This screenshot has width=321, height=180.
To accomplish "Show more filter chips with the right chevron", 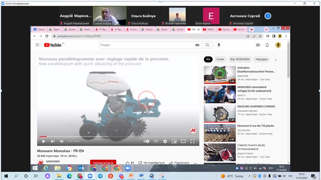I will click(x=276, y=60).
